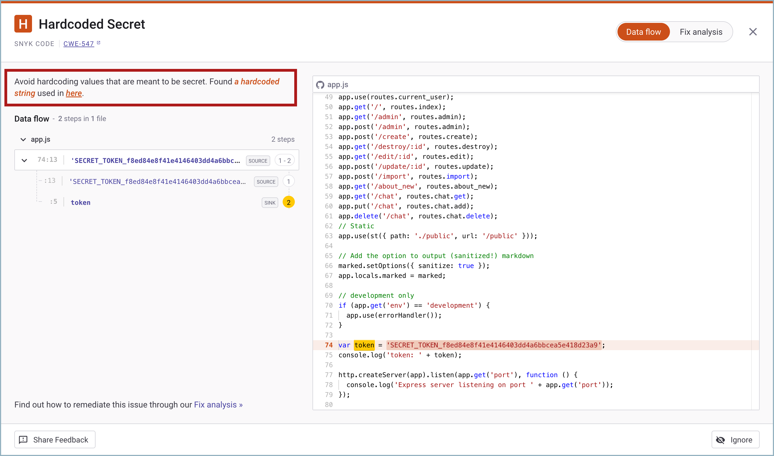Click the SINK badge next to token
The image size is (774, 456).
(x=269, y=202)
